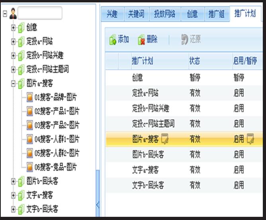The image size is (266, 220).
Task: Click the folder icon of 图片a-搜客 tree node
Action: (21, 84)
